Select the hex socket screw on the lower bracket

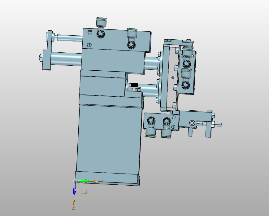(x=192, y=123)
